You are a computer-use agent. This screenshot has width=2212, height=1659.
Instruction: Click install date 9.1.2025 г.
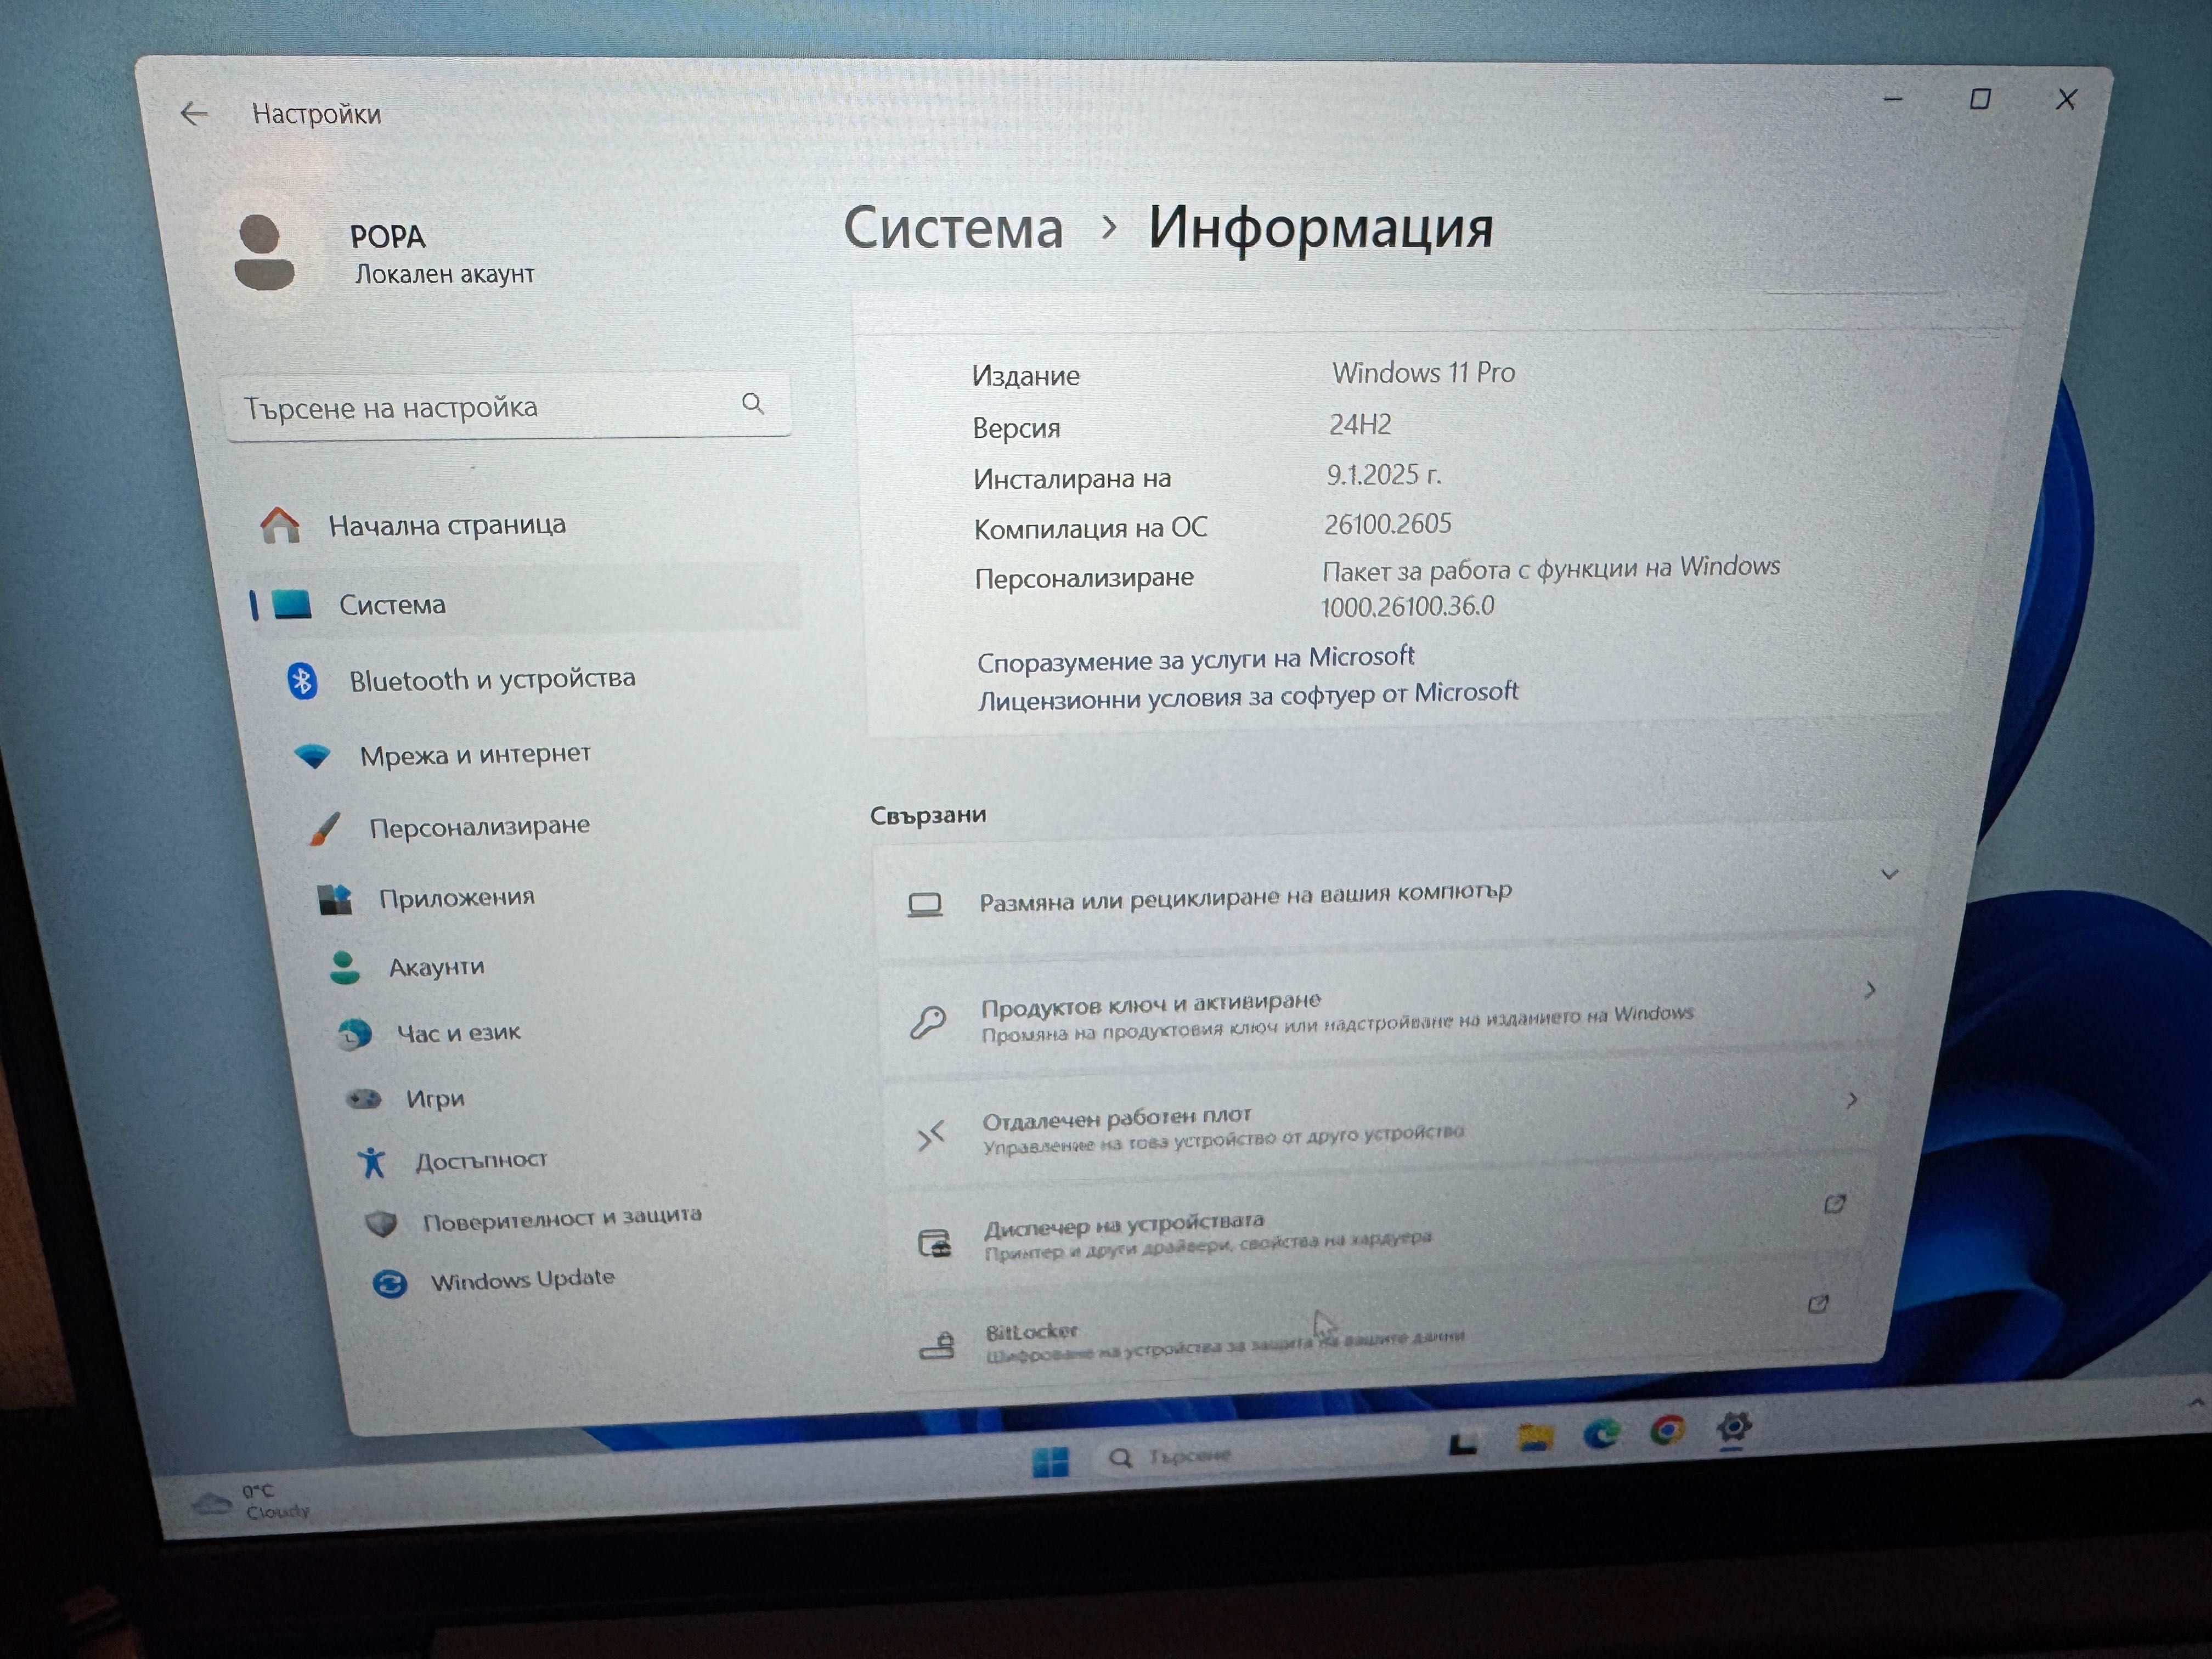click(1384, 474)
